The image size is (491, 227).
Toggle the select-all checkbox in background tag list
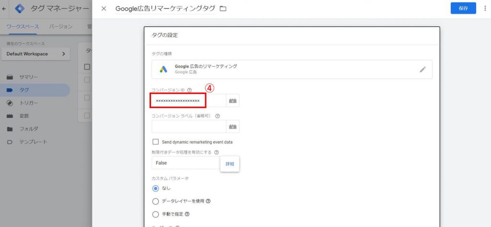[87, 67]
